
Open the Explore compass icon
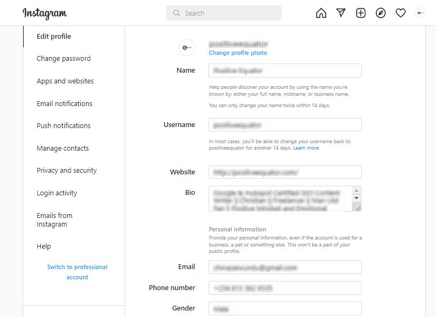tap(380, 12)
